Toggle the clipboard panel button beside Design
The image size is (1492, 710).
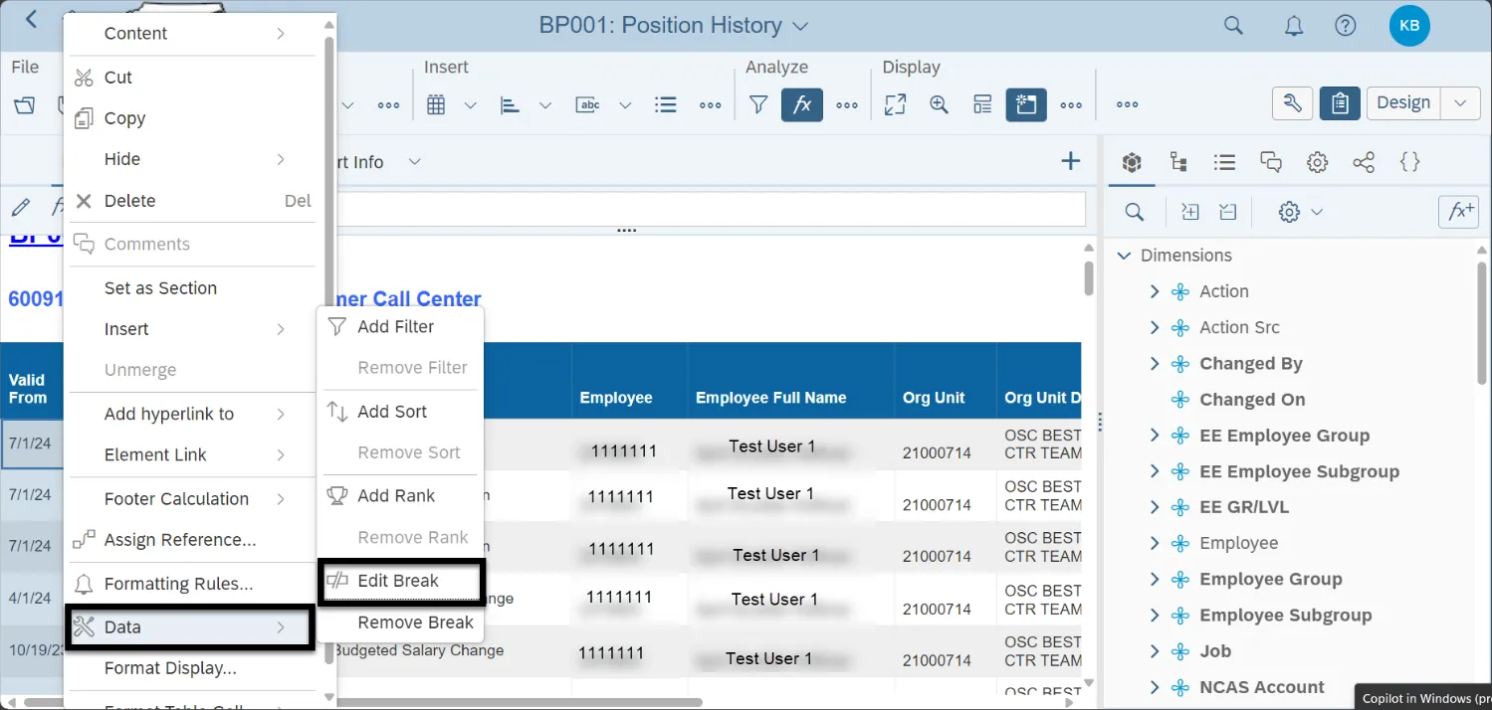click(1340, 103)
